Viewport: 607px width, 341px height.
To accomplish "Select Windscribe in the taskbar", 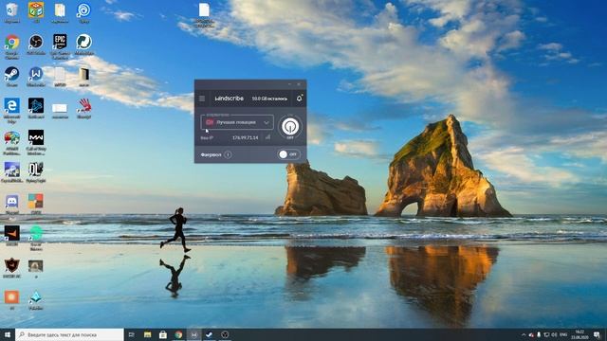I will click(x=193, y=334).
